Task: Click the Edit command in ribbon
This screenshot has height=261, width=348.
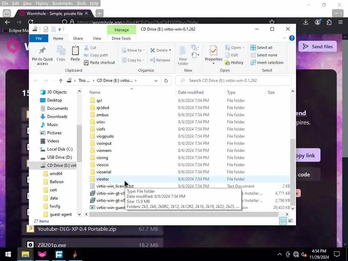Action: tap(231, 55)
